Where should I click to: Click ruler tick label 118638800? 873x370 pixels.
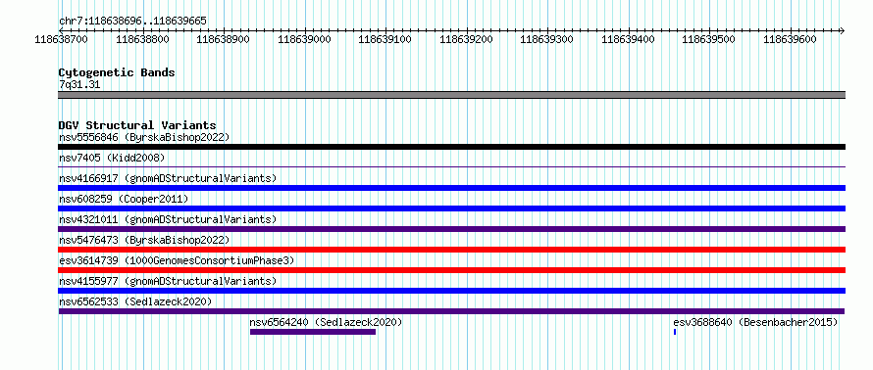[x=142, y=39]
